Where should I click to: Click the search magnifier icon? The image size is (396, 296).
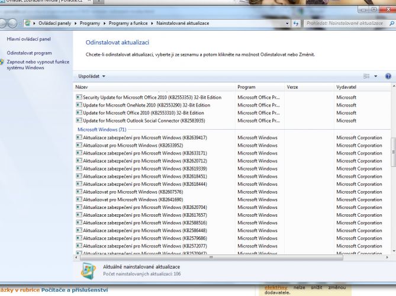click(x=391, y=23)
